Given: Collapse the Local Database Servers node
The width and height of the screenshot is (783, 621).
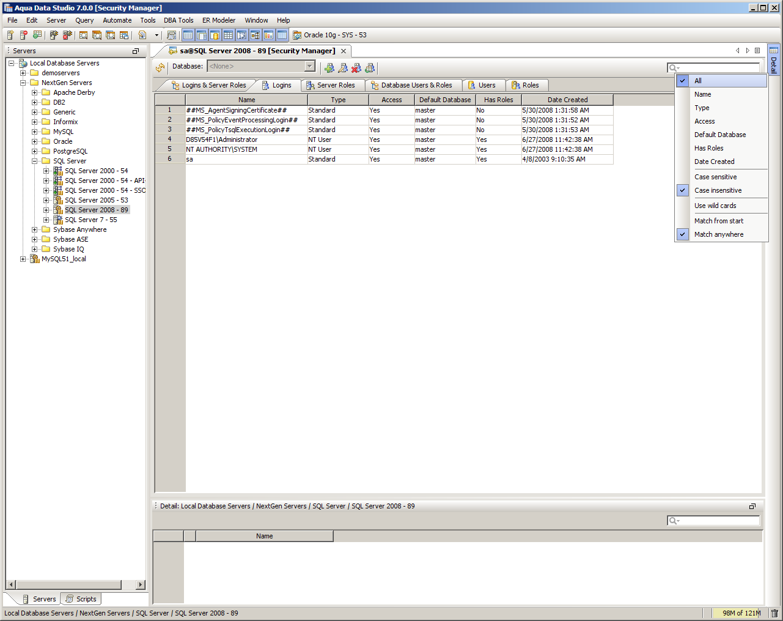Looking at the screenshot, I should pos(11,63).
